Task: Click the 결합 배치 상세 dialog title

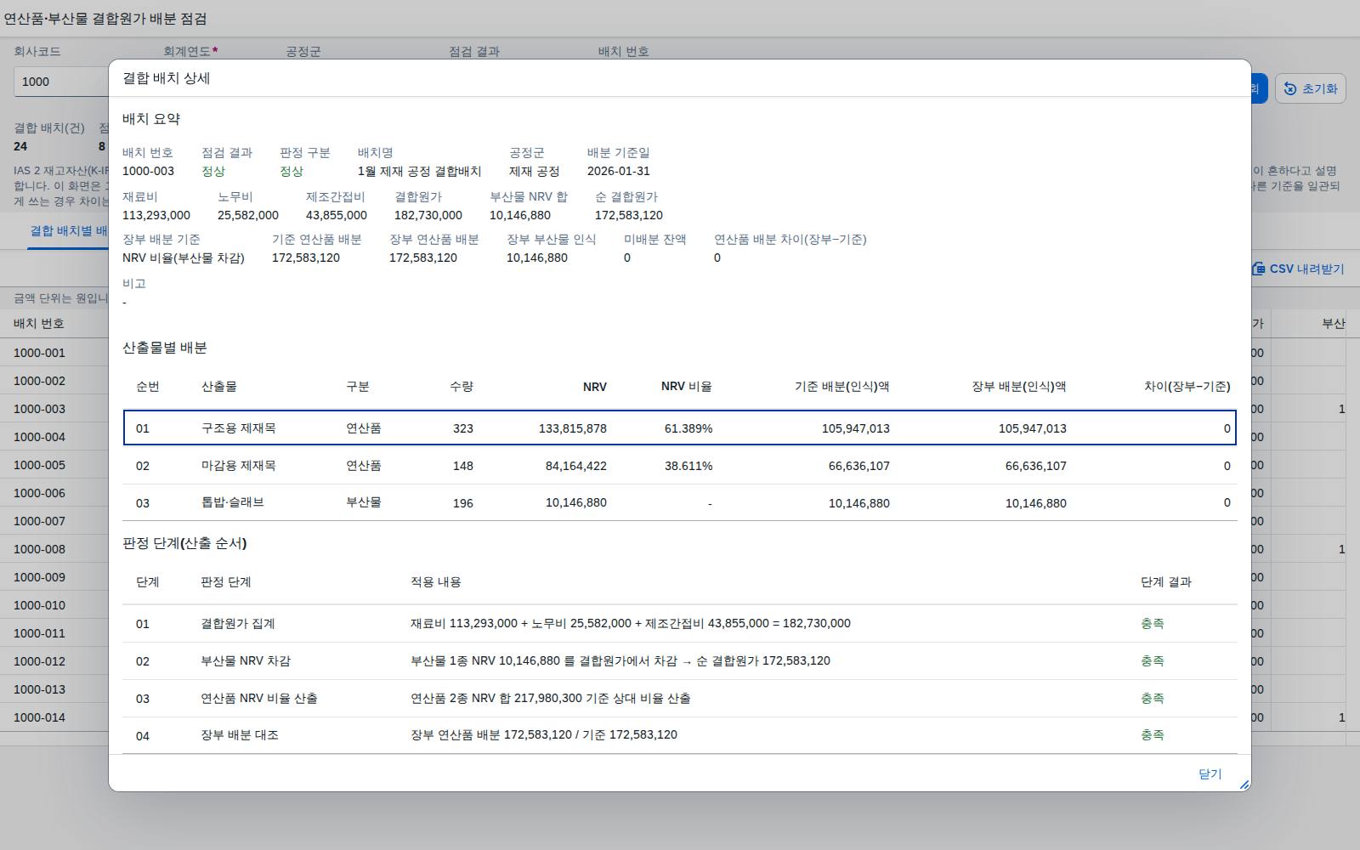Action: pyautogui.click(x=167, y=78)
